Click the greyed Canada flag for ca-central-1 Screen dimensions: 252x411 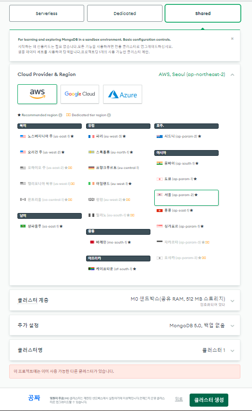click(23, 199)
